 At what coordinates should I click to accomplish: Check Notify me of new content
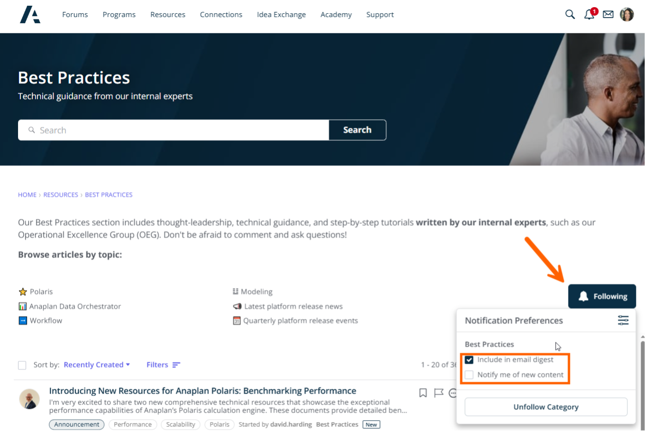[469, 375]
